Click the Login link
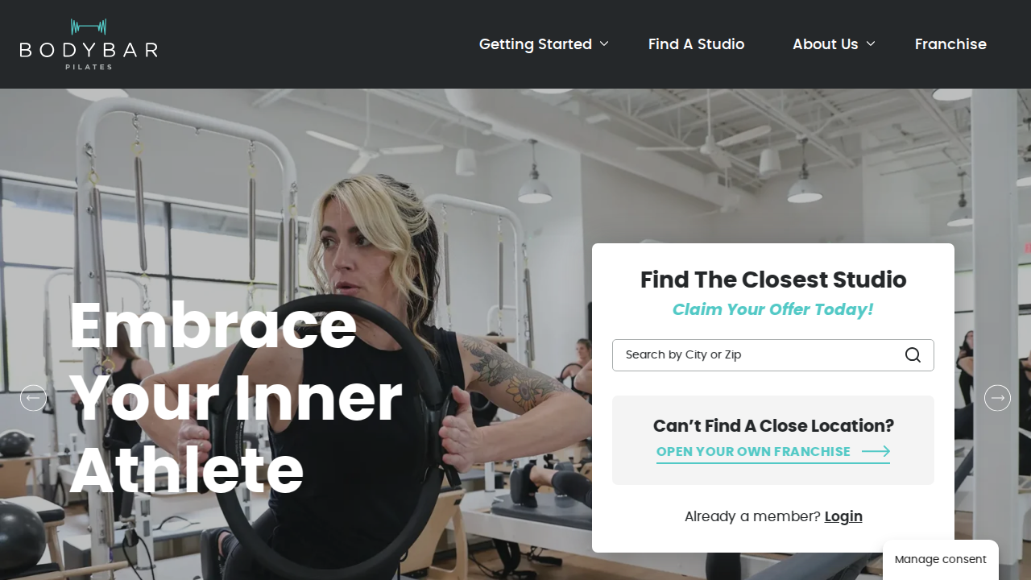Viewport: 1031px width, 580px height. pyautogui.click(x=843, y=516)
